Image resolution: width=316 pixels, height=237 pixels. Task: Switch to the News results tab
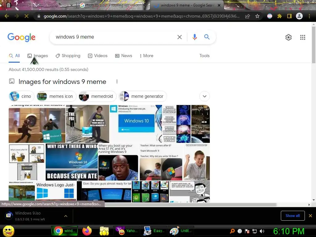(x=123, y=56)
